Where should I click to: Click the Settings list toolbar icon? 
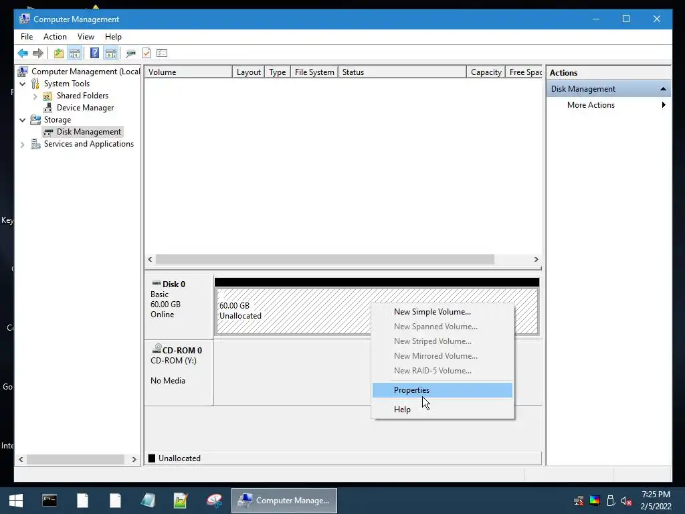(162, 53)
